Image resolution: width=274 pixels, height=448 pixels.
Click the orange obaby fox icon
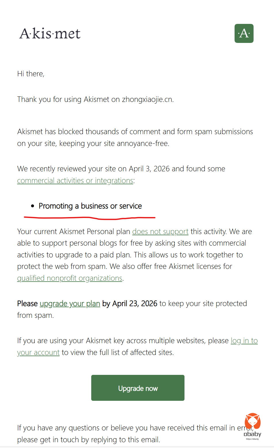pyautogui.click(x=252, y=421)
